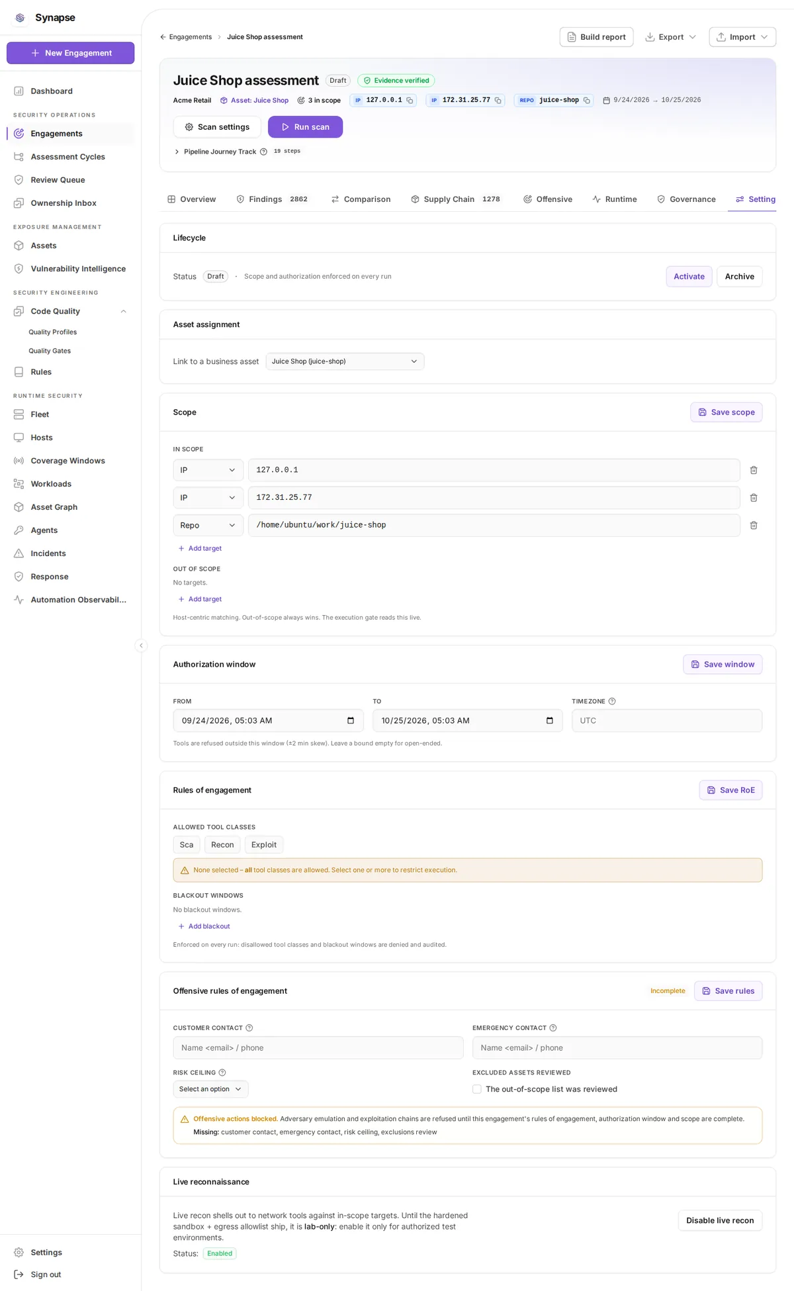Click the Synapse logo
Screen dimensions: 794x1291
pos(20,18)
